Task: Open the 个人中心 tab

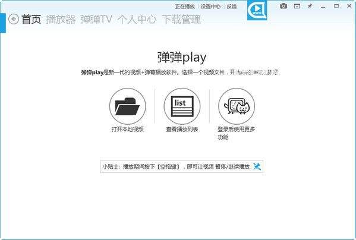Action: pyautogui.click(x=137, y=19)
